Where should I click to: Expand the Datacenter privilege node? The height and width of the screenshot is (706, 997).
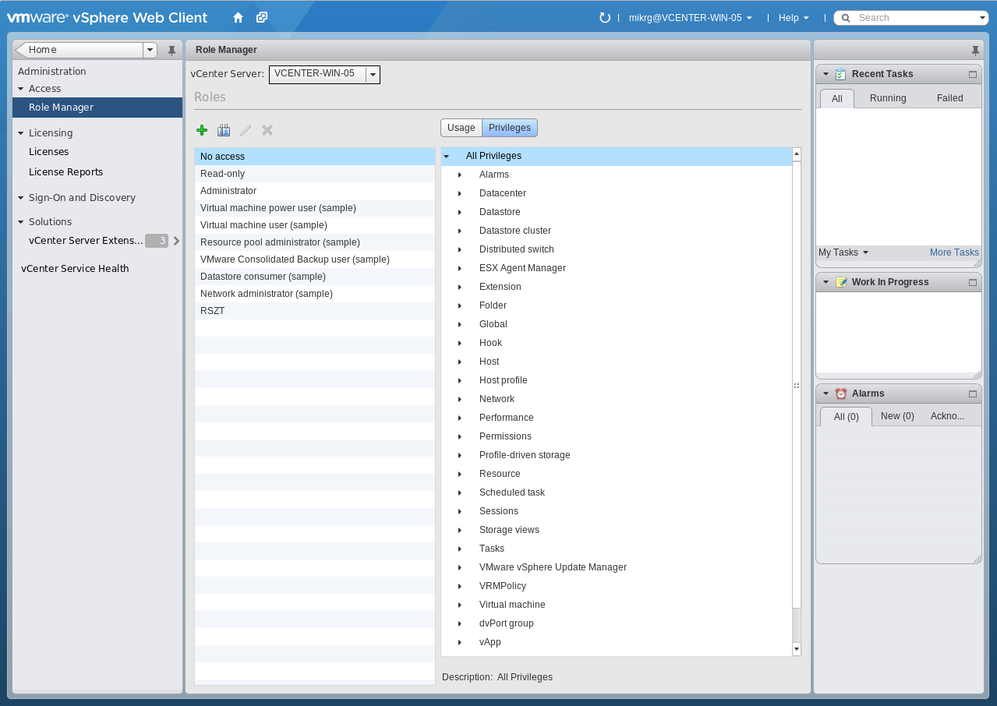460,193
